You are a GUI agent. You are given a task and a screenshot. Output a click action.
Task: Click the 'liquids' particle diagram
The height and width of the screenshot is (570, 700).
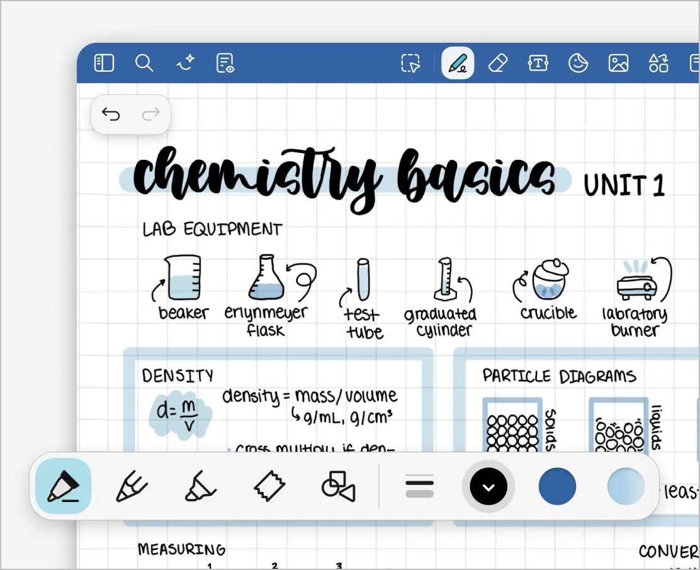tap(619, 426)
